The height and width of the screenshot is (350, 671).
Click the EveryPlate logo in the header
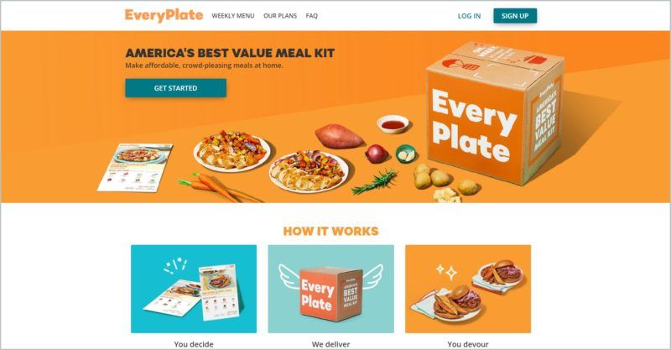pos(164,15)
